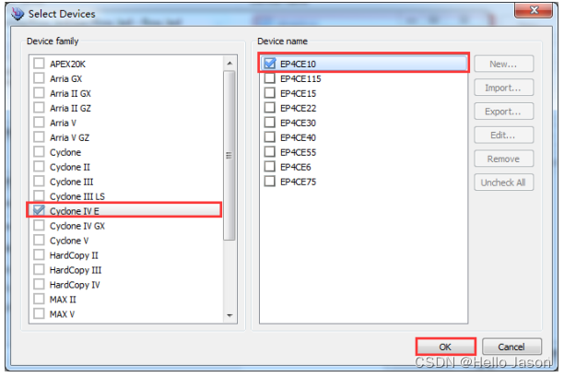Click the Quartus app icon in title bar
The width and height of the screenshot is (564, 377).
click(x=18, y=14)
